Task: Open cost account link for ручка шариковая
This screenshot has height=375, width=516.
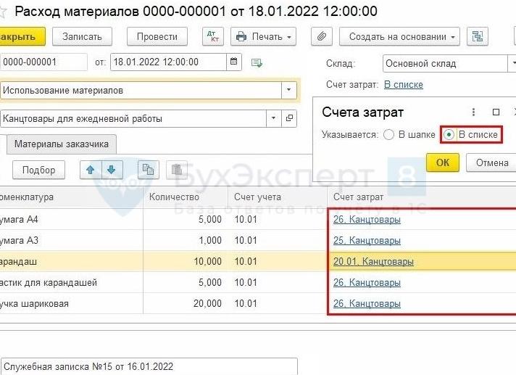Action: pyautogui.click(x=367, y=304)
